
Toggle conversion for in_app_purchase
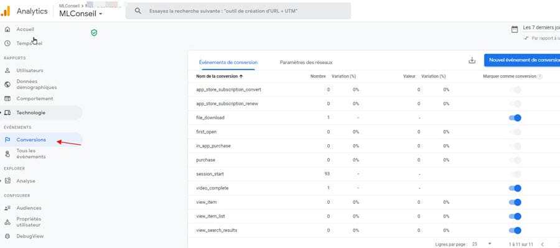pyautogui.click(x=515, y=146)
